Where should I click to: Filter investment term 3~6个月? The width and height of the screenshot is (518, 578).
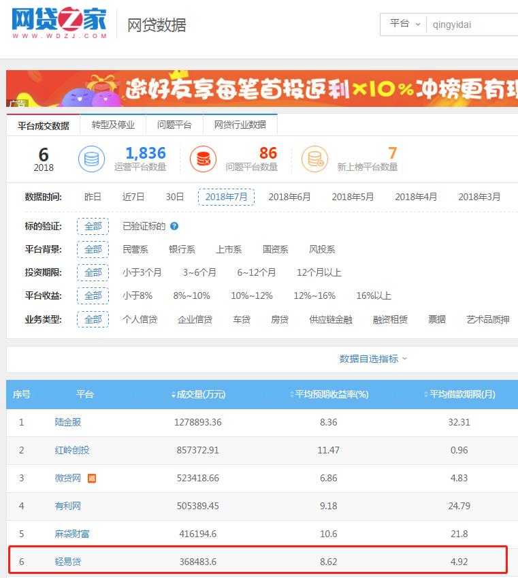199,273
